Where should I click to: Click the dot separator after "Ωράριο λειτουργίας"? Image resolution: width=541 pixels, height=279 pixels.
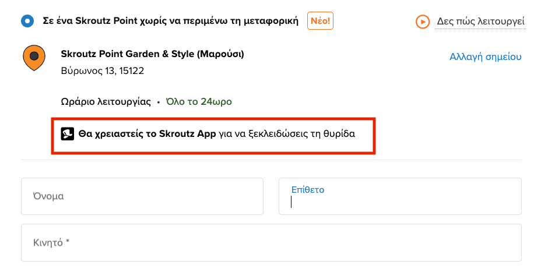tap(158, 102)
